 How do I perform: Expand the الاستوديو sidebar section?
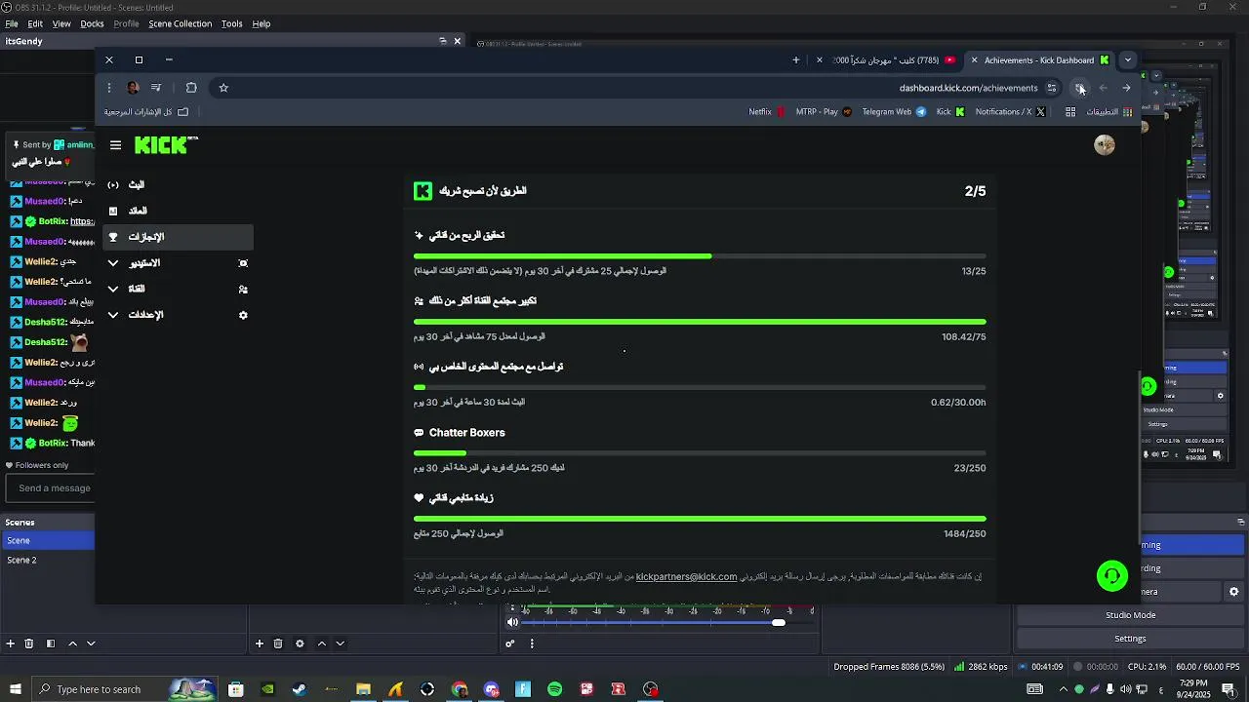[x=178, y=263]
